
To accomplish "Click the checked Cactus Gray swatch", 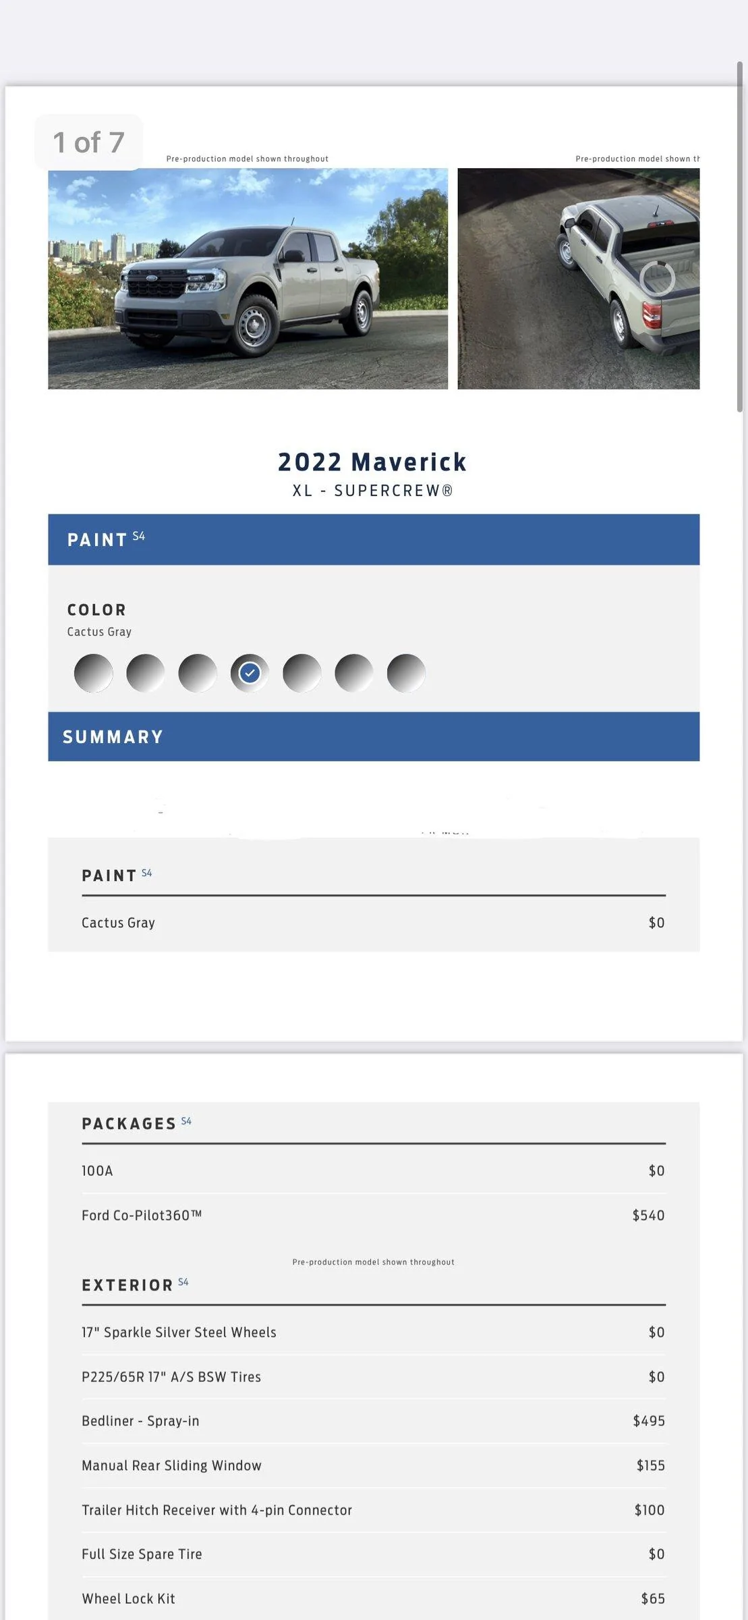I will click(x=250, y=673).
